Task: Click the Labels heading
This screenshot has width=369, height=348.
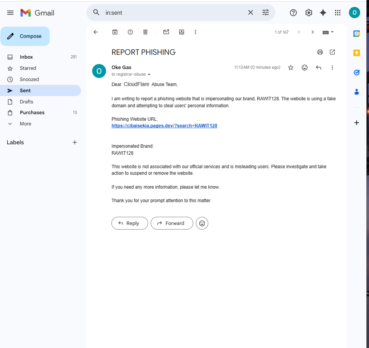Action: [x=15, y=142]
